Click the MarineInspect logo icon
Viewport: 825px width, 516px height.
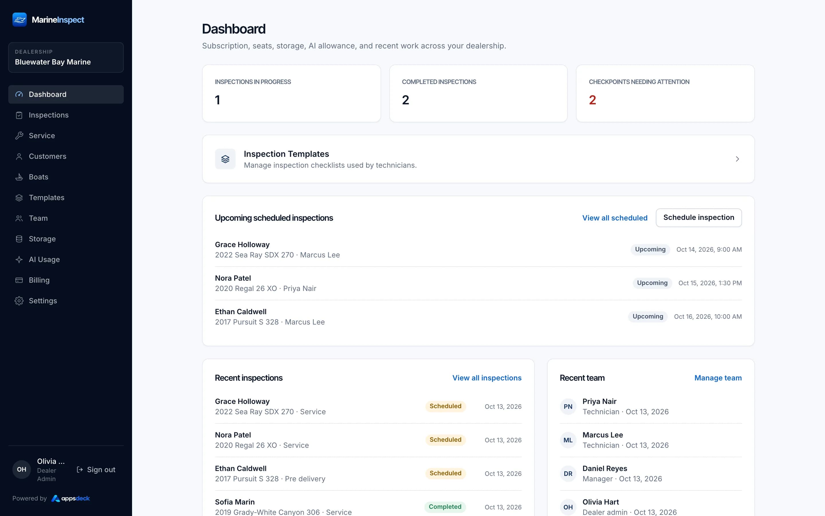pos(19,19)
